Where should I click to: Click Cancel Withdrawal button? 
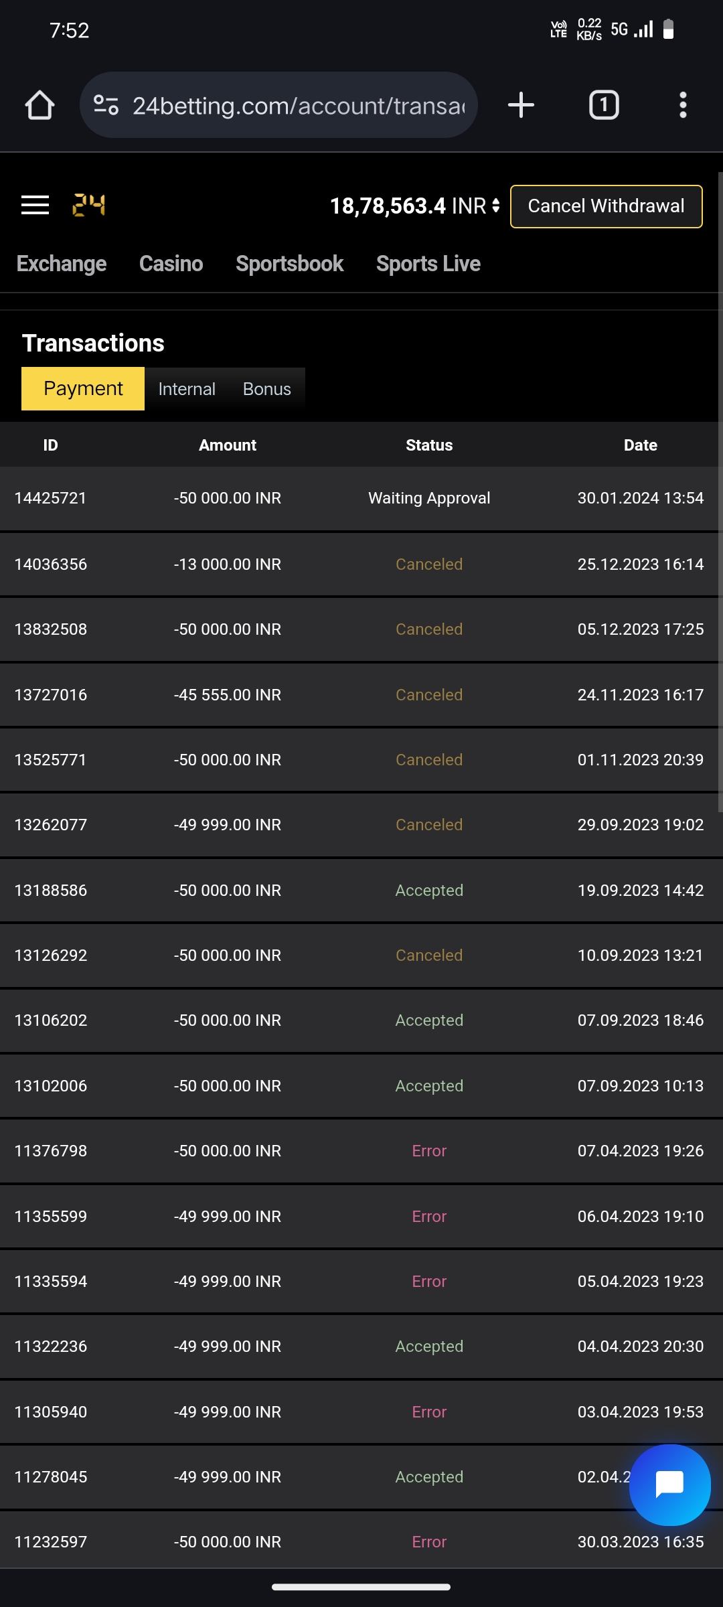click(x=606, y=206)
